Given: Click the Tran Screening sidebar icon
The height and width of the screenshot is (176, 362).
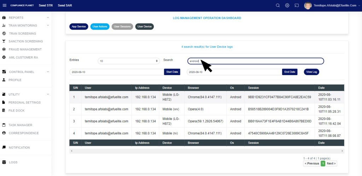Looking at the screenshot, I should (4, 34).
